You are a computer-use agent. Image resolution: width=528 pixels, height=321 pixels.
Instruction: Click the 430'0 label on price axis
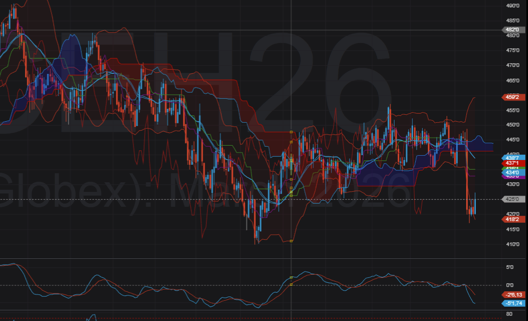pyautogui.click(x=513, y=184)
